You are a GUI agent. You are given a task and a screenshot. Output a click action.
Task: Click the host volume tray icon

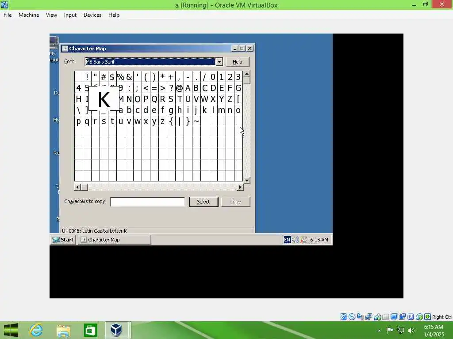411,330
